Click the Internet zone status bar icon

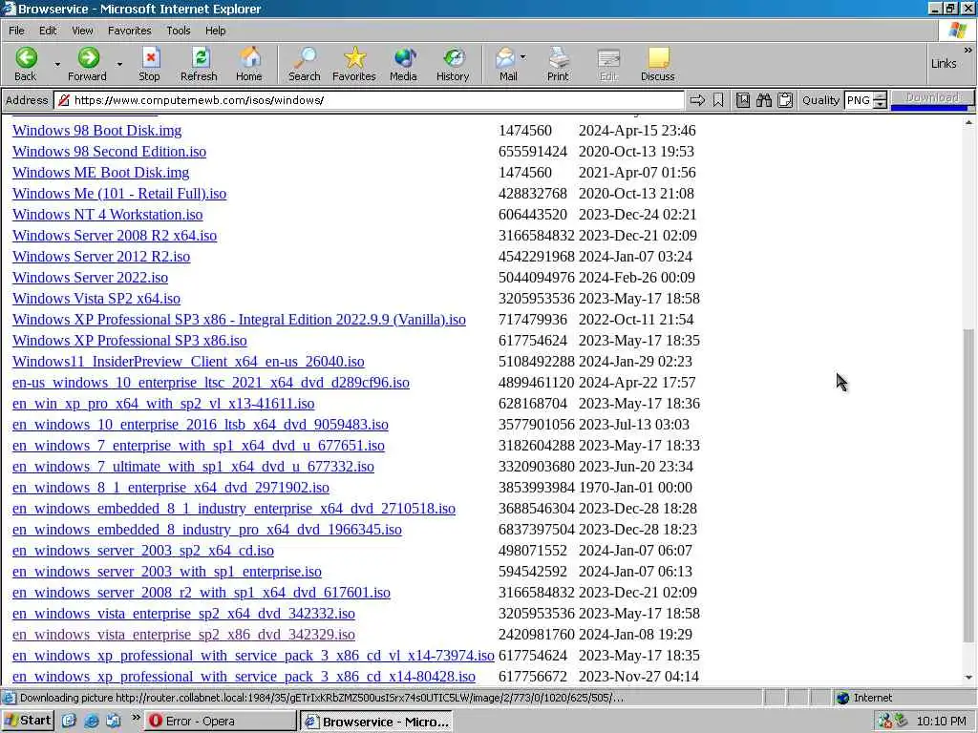pyautogui.click(x=843, y=698)
